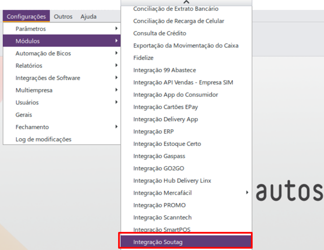
Task: Expand Automação de Bicos submenu
Action: tap(62, 53)
